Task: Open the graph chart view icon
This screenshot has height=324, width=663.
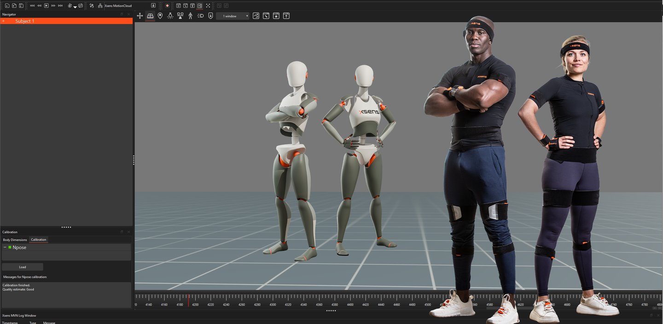Action: click(256, 16)
